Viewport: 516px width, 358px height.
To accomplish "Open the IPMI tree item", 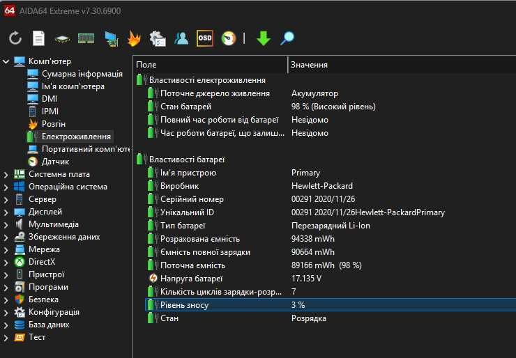I will (50, 111).
